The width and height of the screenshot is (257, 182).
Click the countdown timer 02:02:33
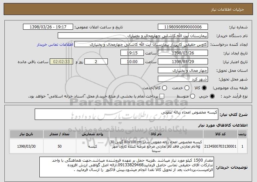pyautogui.click(x=61, y=62)
